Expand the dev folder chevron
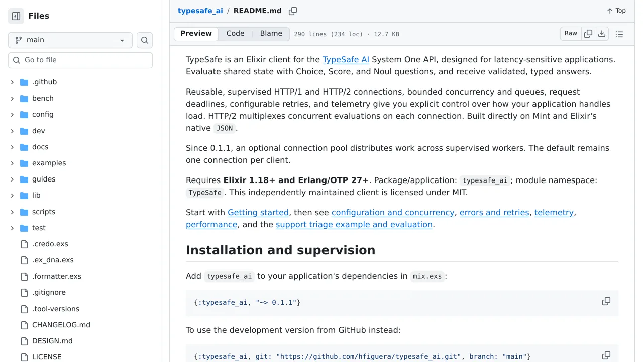Screen dimensions: 643x362 coord(12,131)
